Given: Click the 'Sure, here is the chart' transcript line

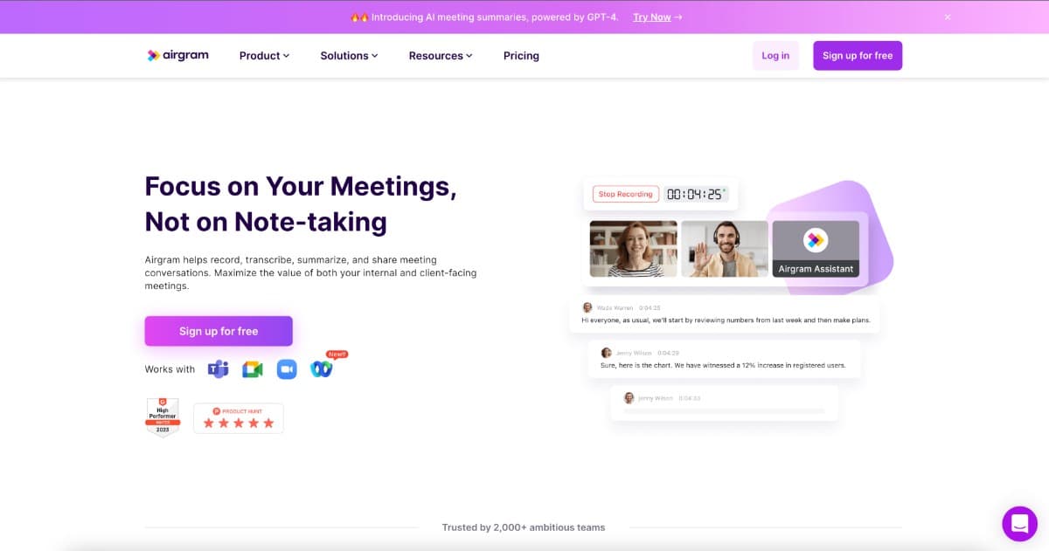Looking at the screenshot, I should coord(723,365).
